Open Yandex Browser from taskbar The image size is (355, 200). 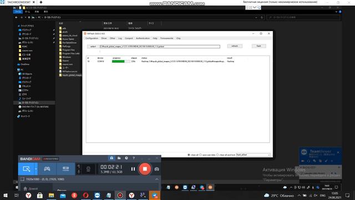(x=28, y=196)
